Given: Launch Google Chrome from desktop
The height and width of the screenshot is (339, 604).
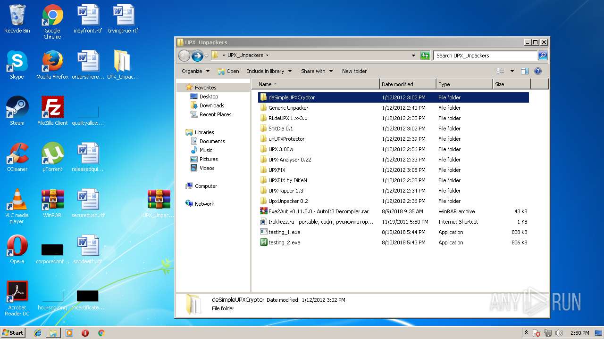Looking at the screenshot, I should point(52,22).
